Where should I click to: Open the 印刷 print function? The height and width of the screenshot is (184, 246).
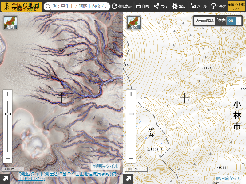pyautogui.click(x=142, y=6)
